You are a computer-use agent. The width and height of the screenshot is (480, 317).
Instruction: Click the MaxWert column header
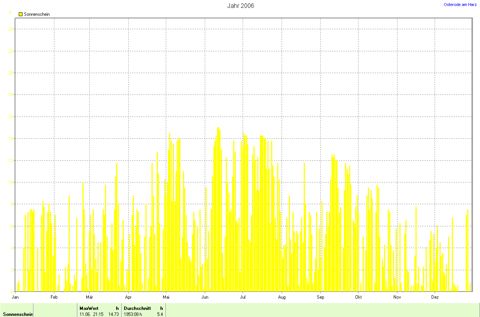coord(88,308)
